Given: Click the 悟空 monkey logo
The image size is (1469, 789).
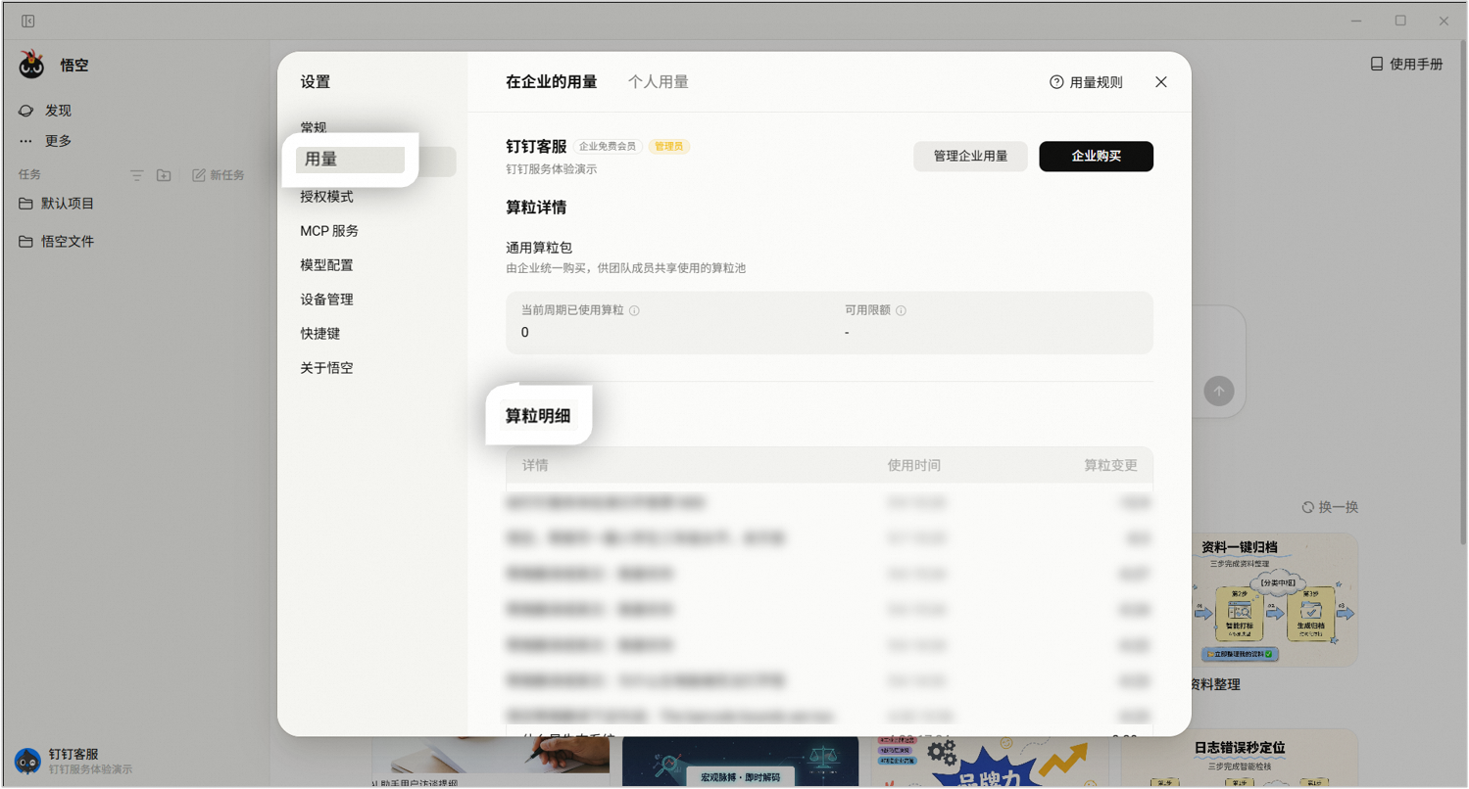Looking at the screenshot, I should (x=31, y=65).
